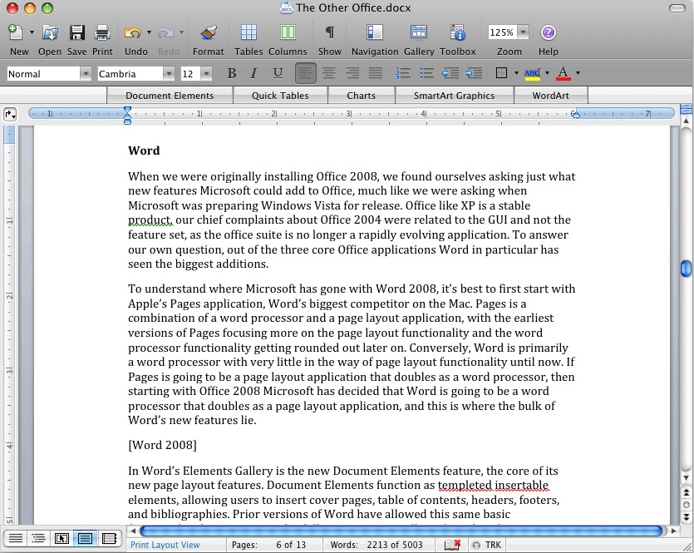Screen dimensions: 694x553
Task: Click the Columns toolbar icon
Action: pyautogui.click(x=288, y=33)
